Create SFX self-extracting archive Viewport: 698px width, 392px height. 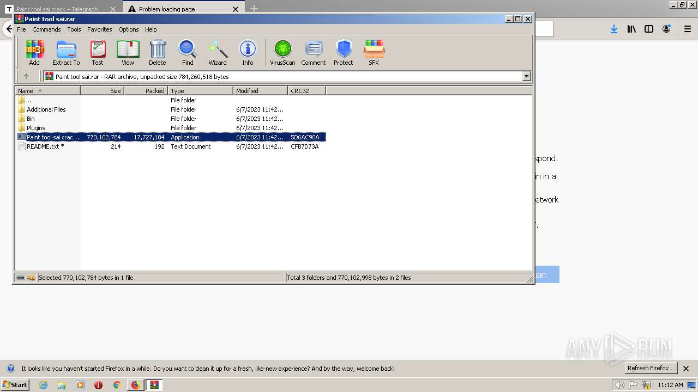pyautogui.click(x=374, y=53)
